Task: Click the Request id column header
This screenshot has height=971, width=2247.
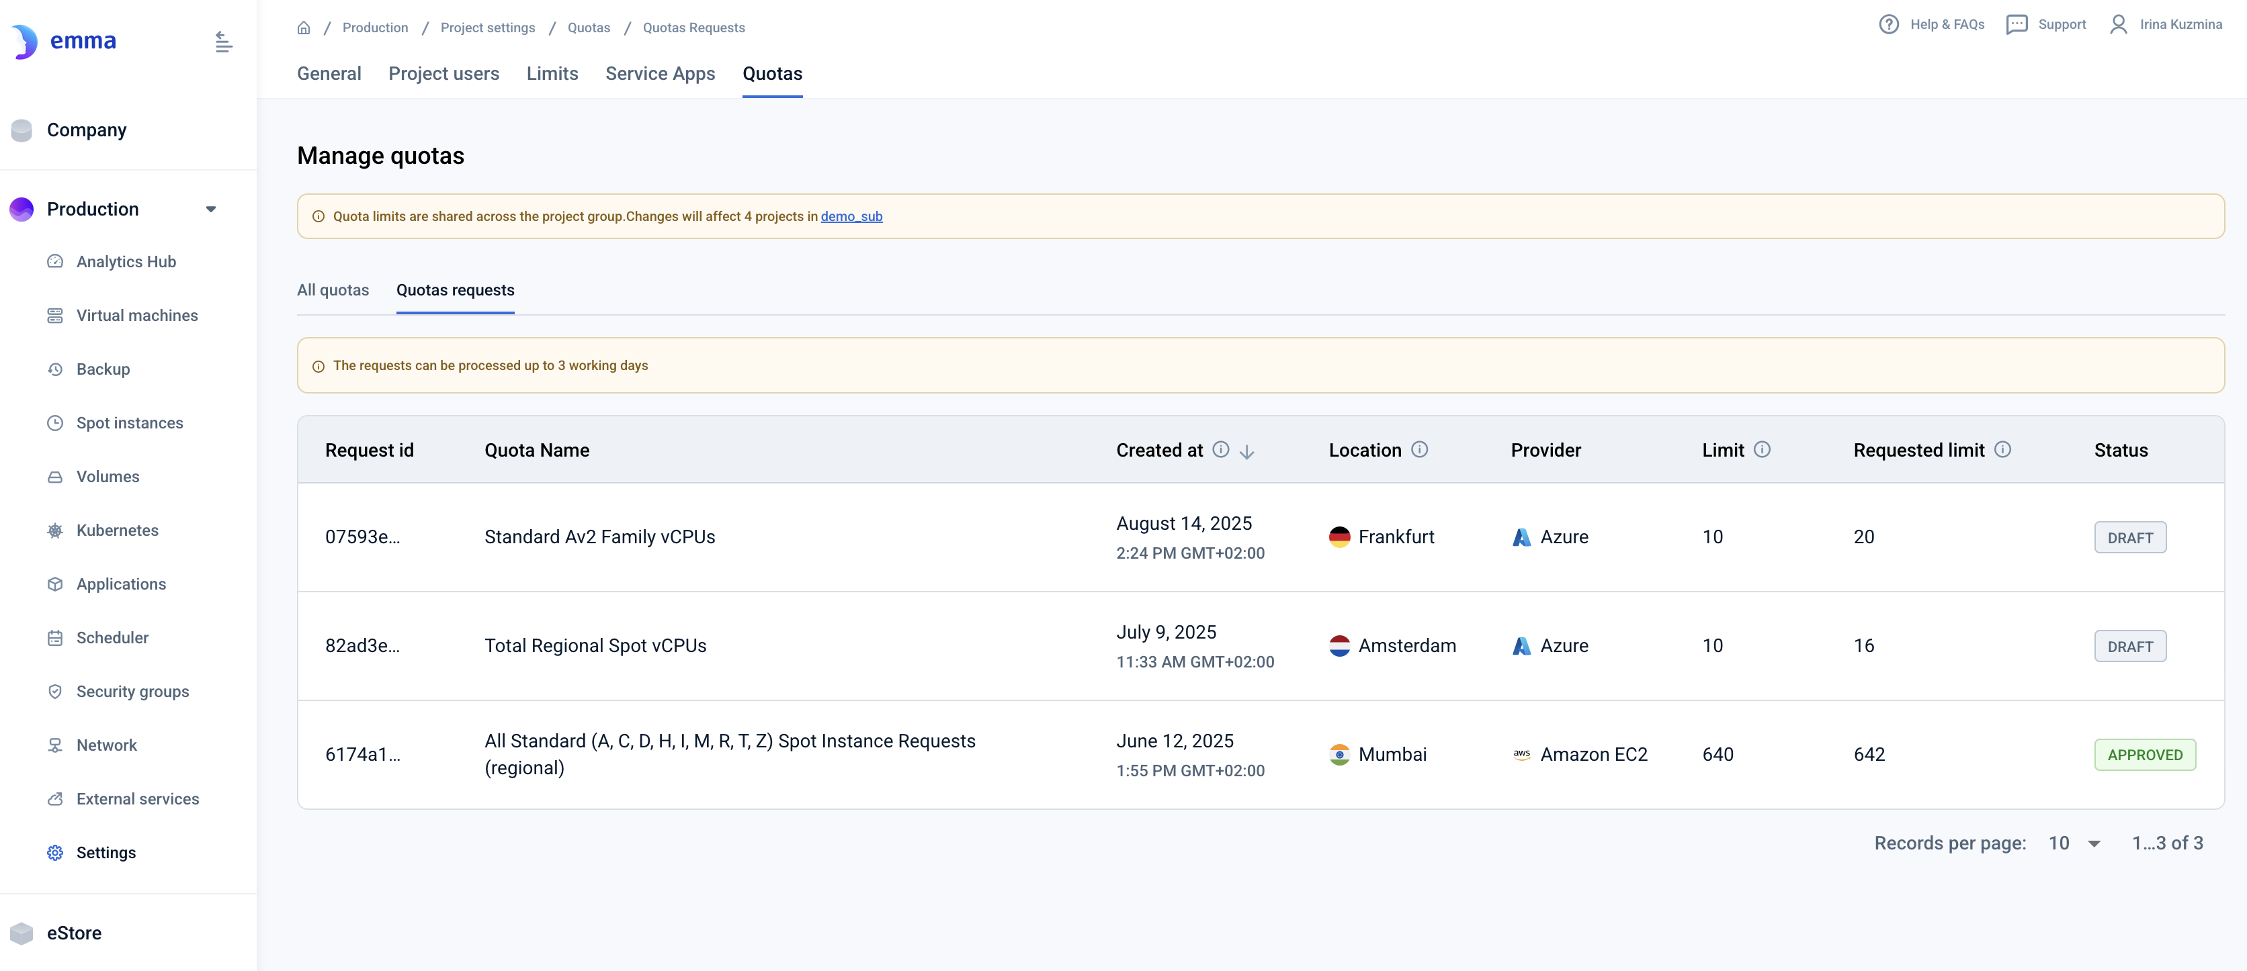Action: (x=369, y=451)
